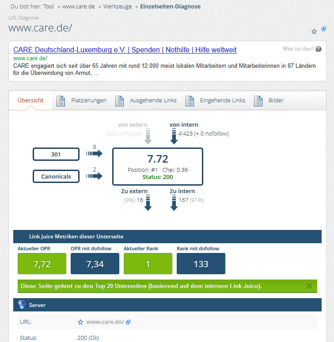Click the '167 (91%)' internal links count
This screenshot has width=334, height=342.
click(191, 200)
